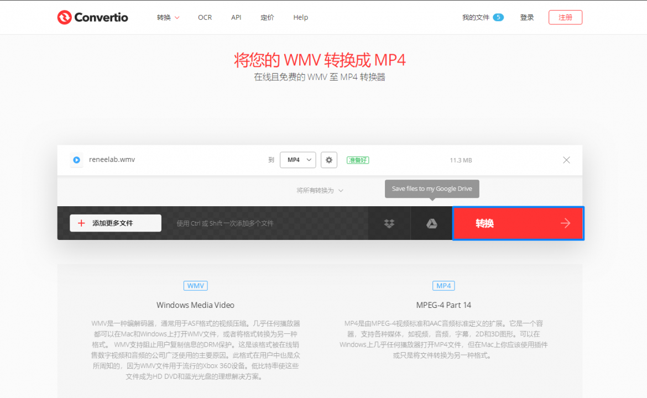The image size is (647, 398).
Task: Click the Ctrl or Shift hint text
Action: point(225,223)
